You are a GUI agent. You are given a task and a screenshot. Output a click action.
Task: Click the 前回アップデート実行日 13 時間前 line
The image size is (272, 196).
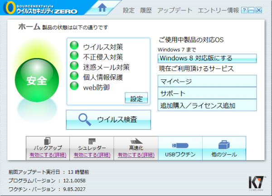point(49,172)
